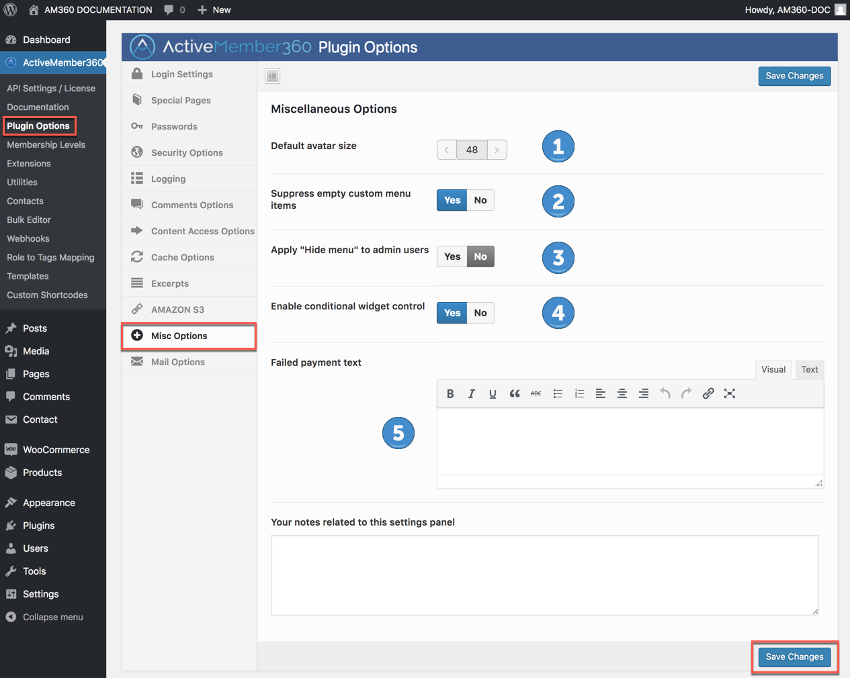The image size is (850, 678).
Task: Click the bottom Save Changes button
Action: point(794,657)
